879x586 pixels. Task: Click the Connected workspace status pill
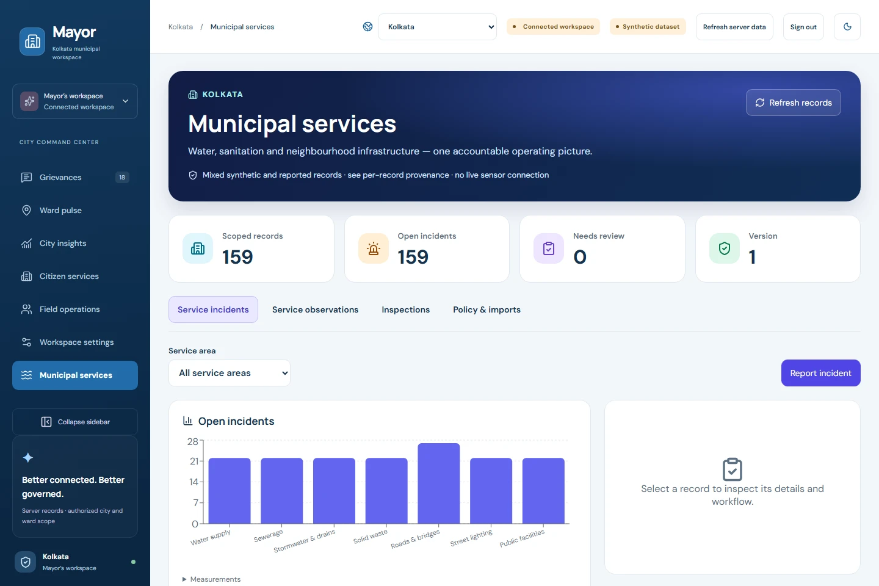tap(554, 27)
